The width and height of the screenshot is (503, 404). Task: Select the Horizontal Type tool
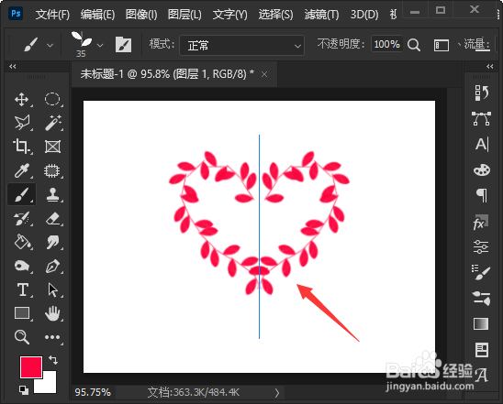(x=22, y=289)
